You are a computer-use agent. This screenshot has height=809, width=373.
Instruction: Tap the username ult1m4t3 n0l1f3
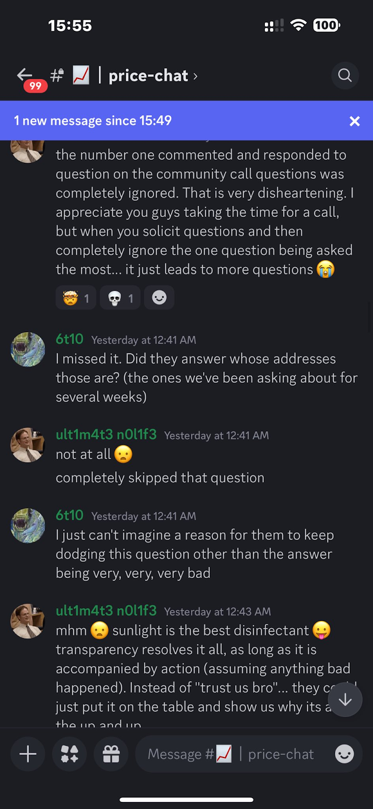106,435
